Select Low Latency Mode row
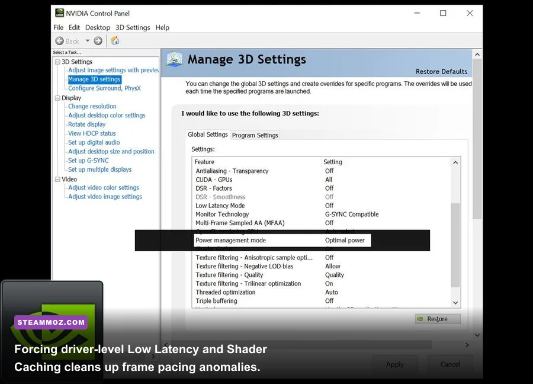Viewport: 533px width, 384px height. tap(321, 206)
